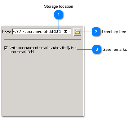The width and height of the screenshot is (132, 119).
Task: Click 'Write measurement remarks automatically into' text
Action: (43, 48)
